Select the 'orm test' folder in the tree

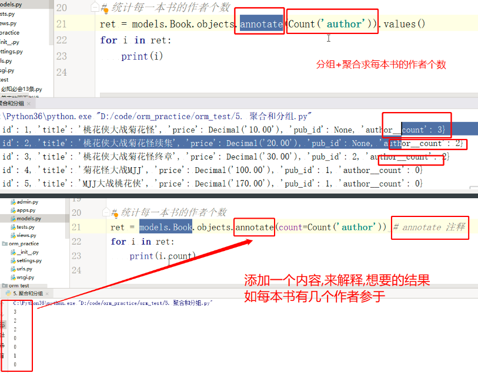(x=19, y=286)
